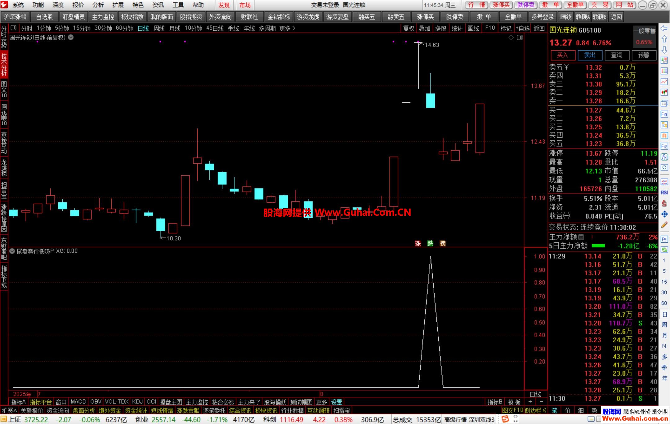Click the F10 icon in right sidebar
The image size is (670, 424).
tap(664, 114)
